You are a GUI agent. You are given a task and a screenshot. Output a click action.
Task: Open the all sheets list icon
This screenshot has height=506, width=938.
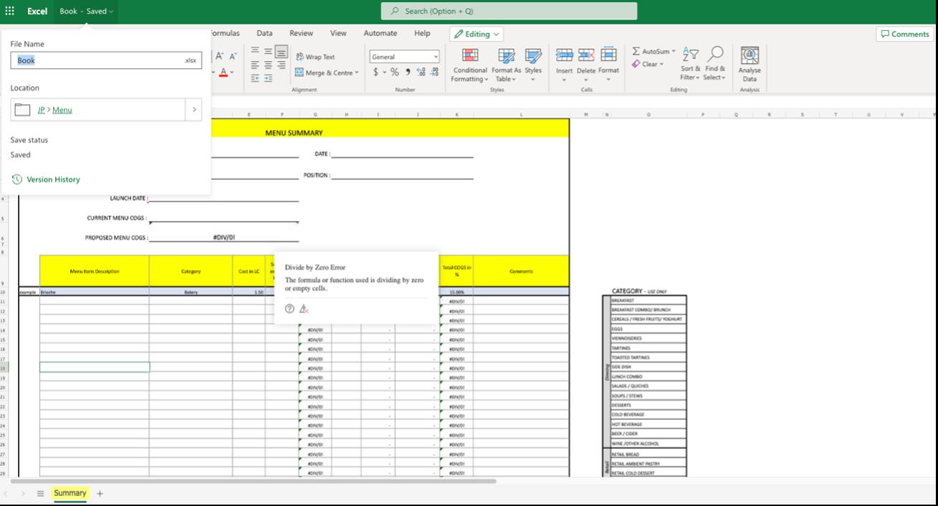tap(41, 494)
